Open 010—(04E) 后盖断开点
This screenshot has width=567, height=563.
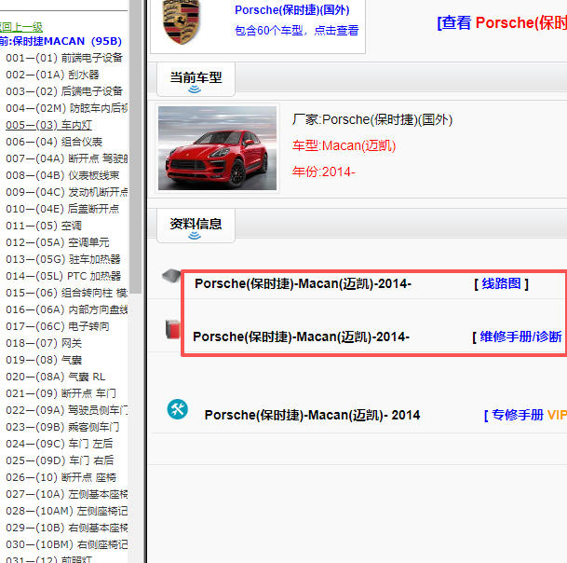(62, 209)
